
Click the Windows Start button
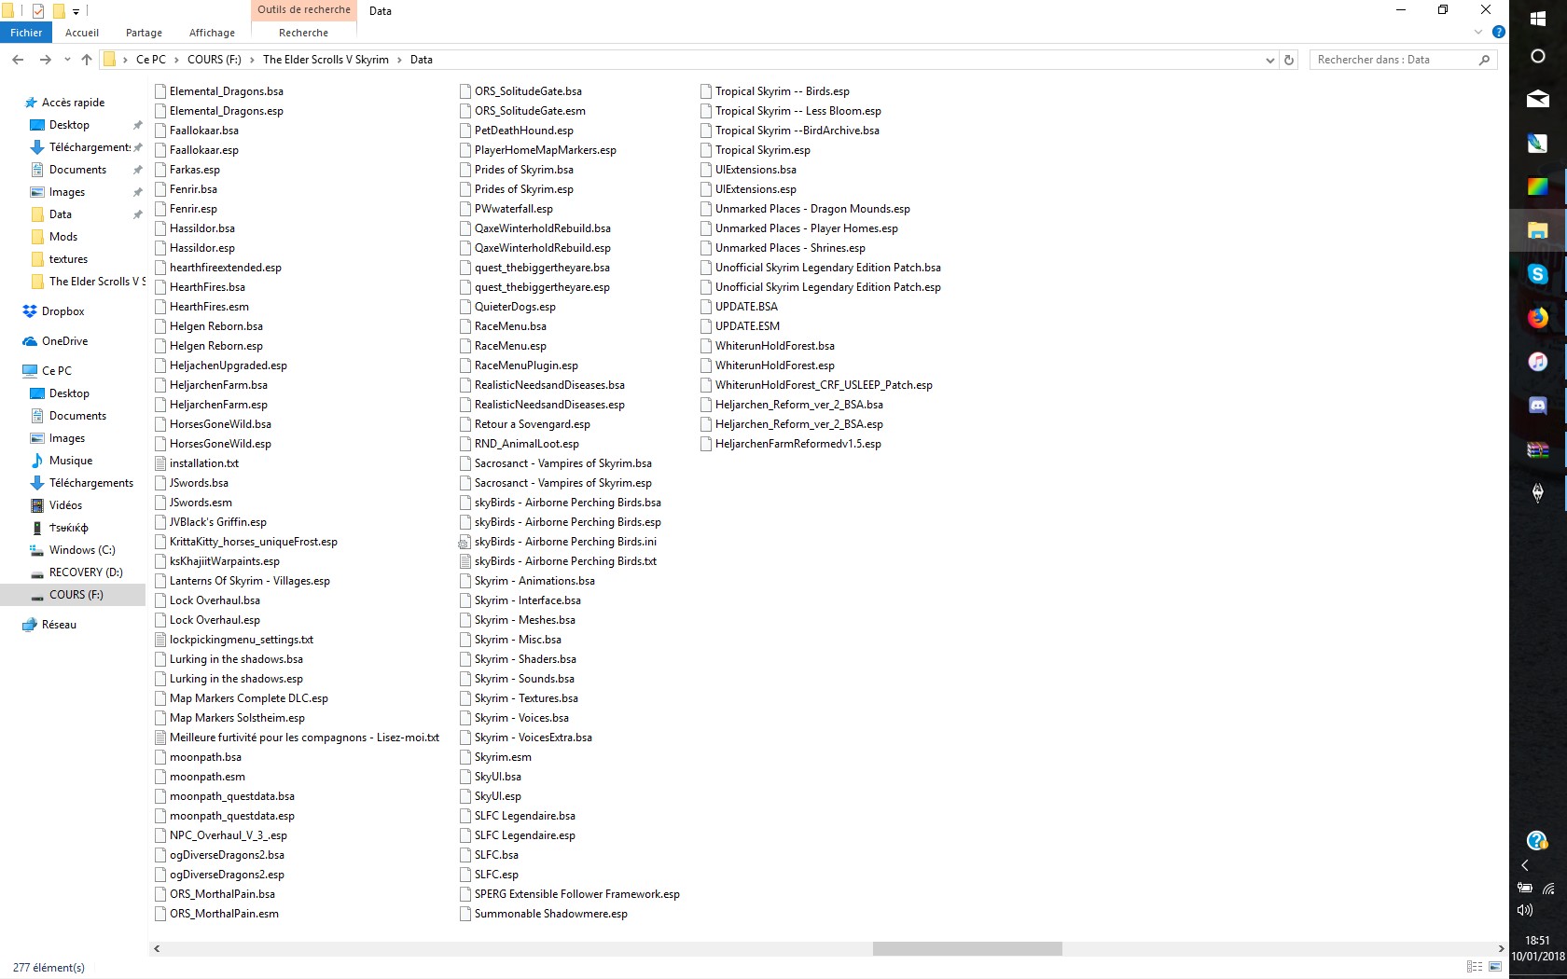click(1537, 19)
